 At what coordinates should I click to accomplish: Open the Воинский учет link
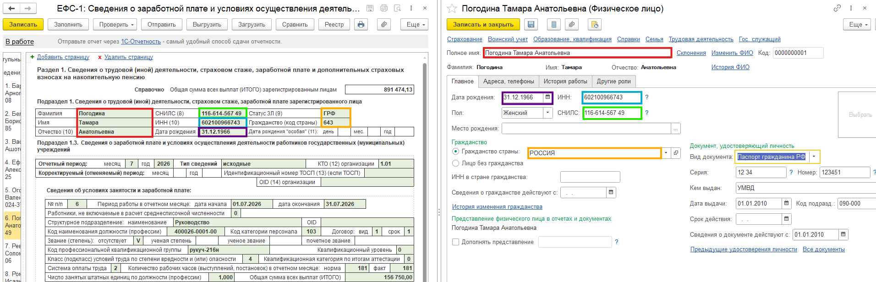[x=508, y=39]
